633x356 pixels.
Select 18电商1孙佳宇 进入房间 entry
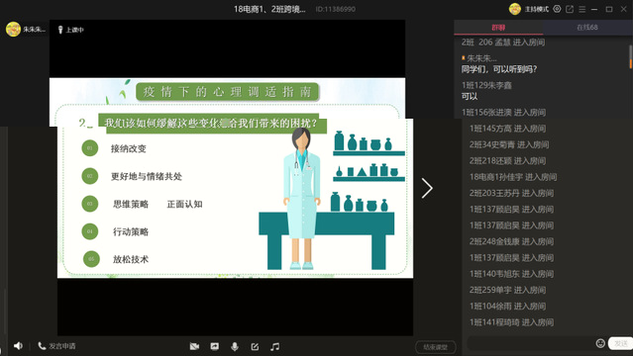513,177
